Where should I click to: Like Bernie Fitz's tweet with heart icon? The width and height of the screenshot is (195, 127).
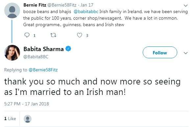(x=80, y=35)
